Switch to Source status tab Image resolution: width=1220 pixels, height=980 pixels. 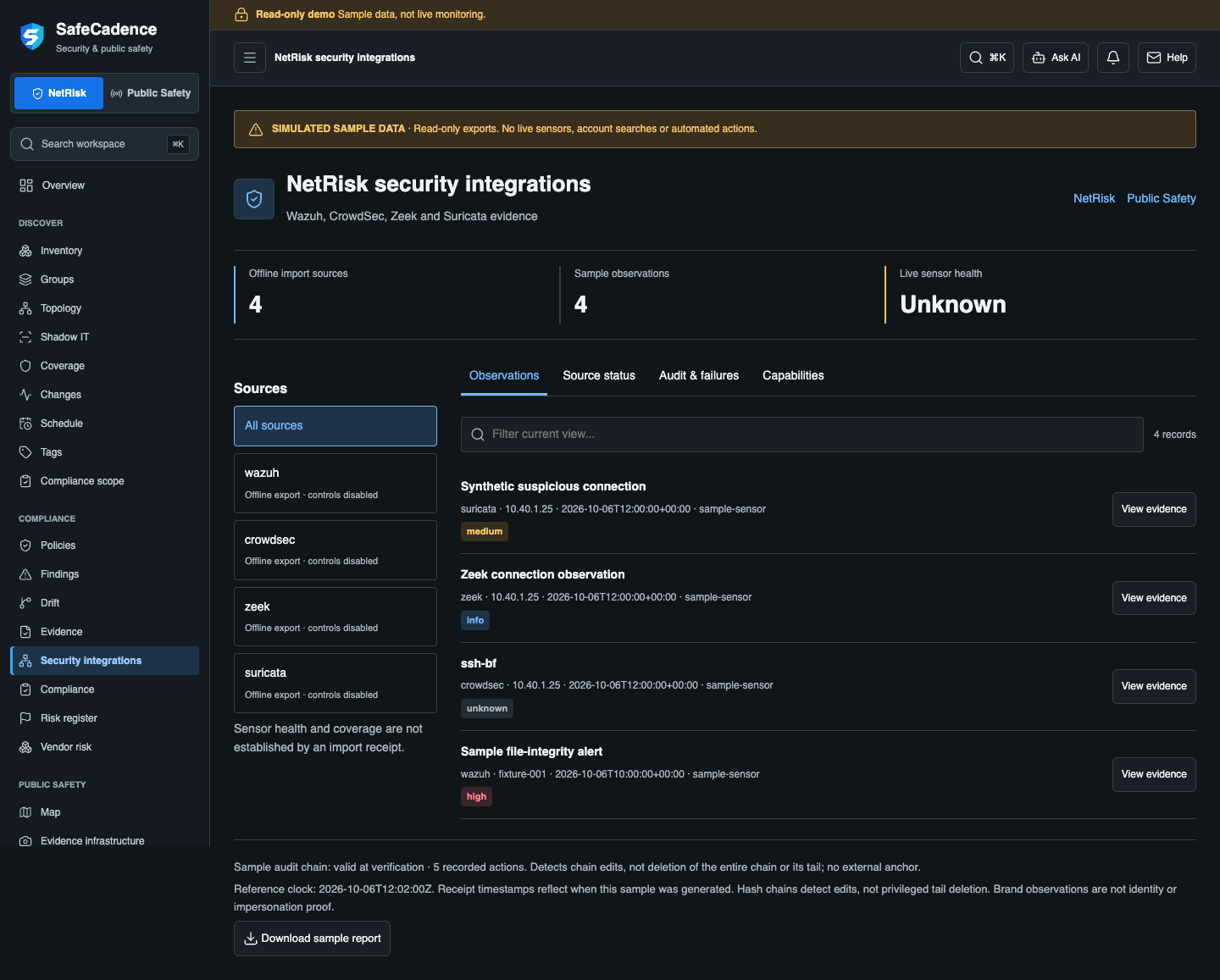pos(599,376)
